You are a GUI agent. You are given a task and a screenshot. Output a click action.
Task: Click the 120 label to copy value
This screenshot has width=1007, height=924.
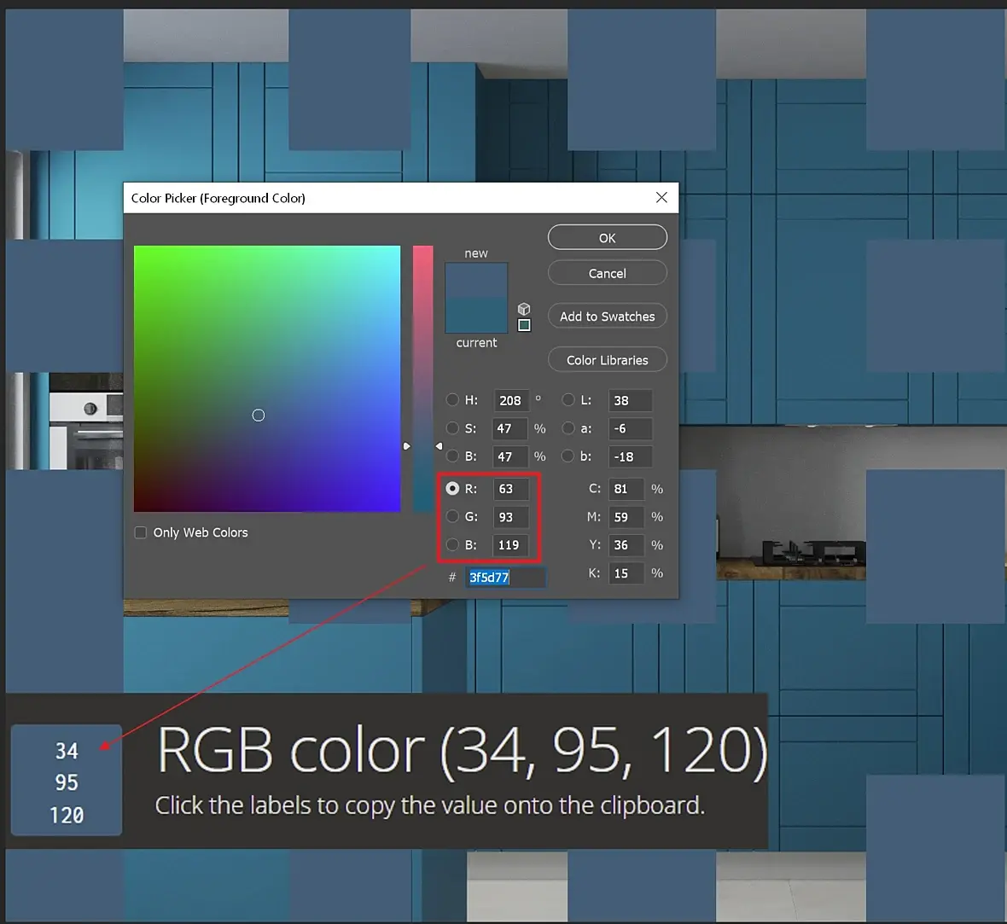(x=67, y=816)
